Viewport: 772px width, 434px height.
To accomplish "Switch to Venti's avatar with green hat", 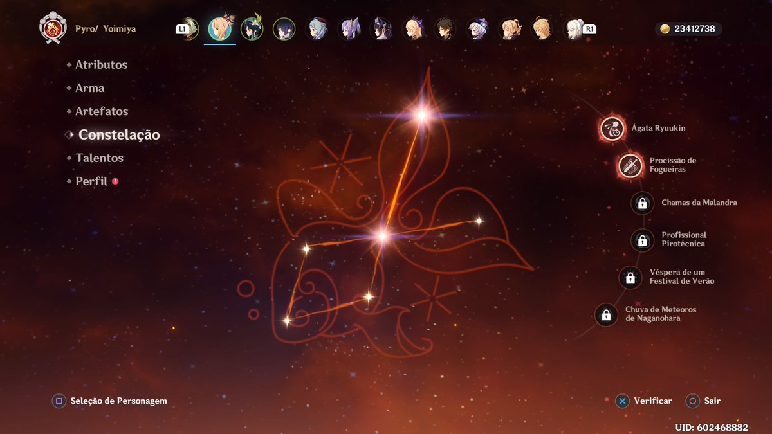I will 252,29.
